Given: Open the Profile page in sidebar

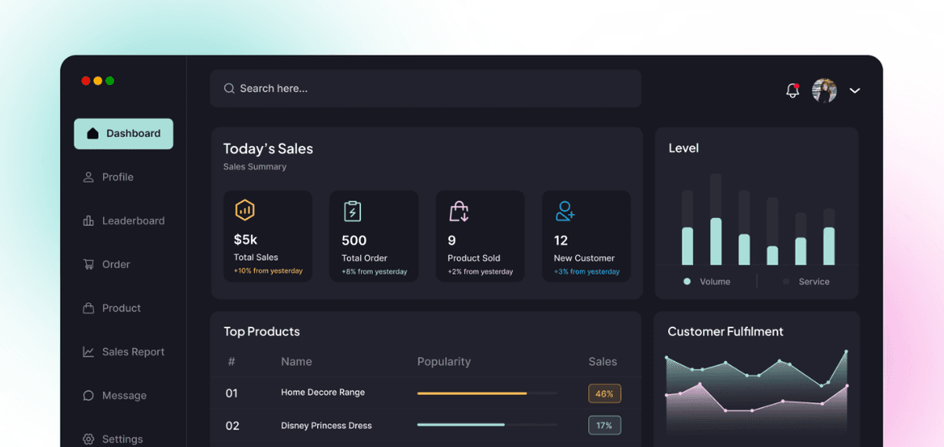Looking at the screenshot, I should (x=109, y=177).
